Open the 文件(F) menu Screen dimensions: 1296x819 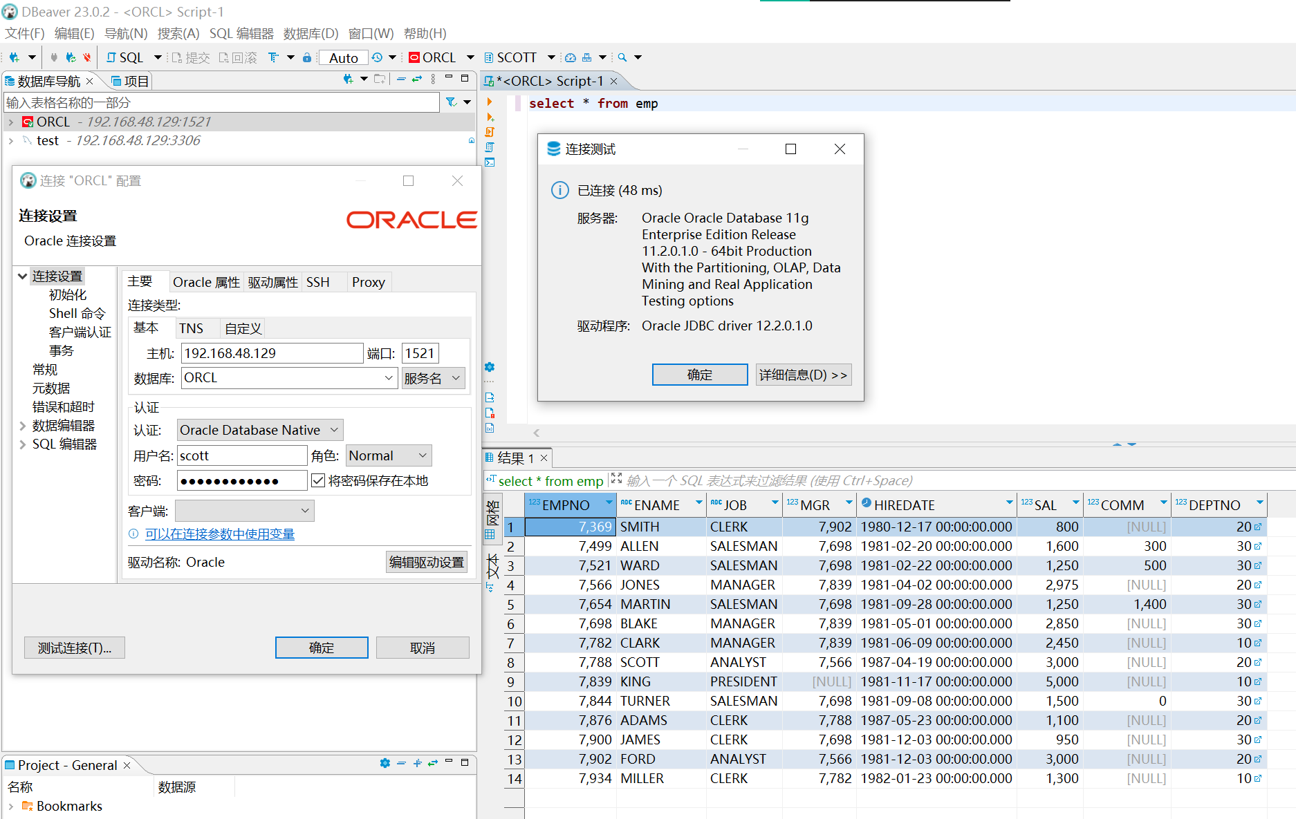pos(25,33)
